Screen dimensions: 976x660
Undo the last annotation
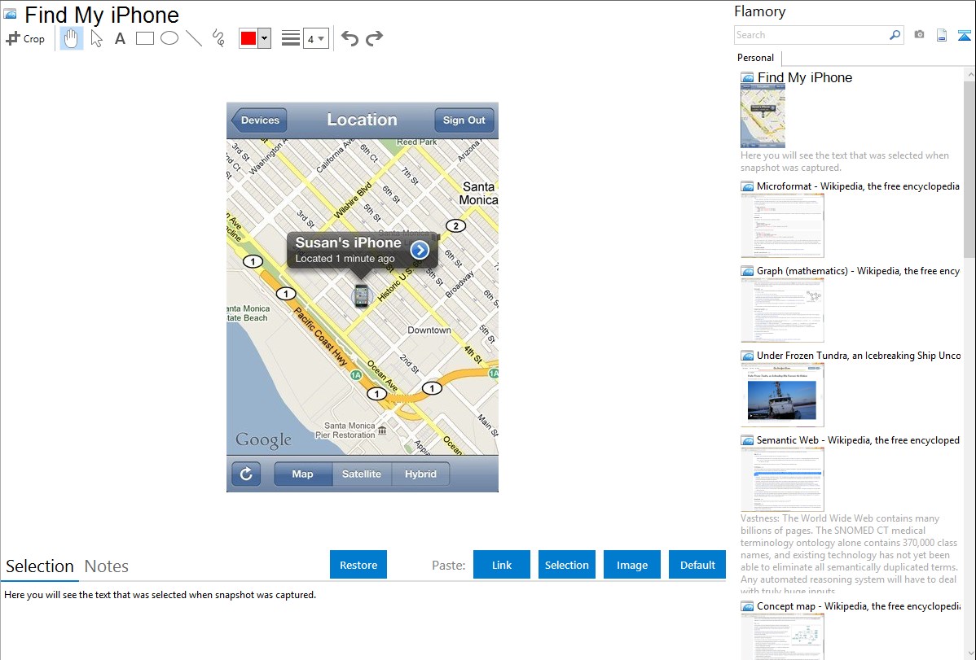[x=350, y=38]
